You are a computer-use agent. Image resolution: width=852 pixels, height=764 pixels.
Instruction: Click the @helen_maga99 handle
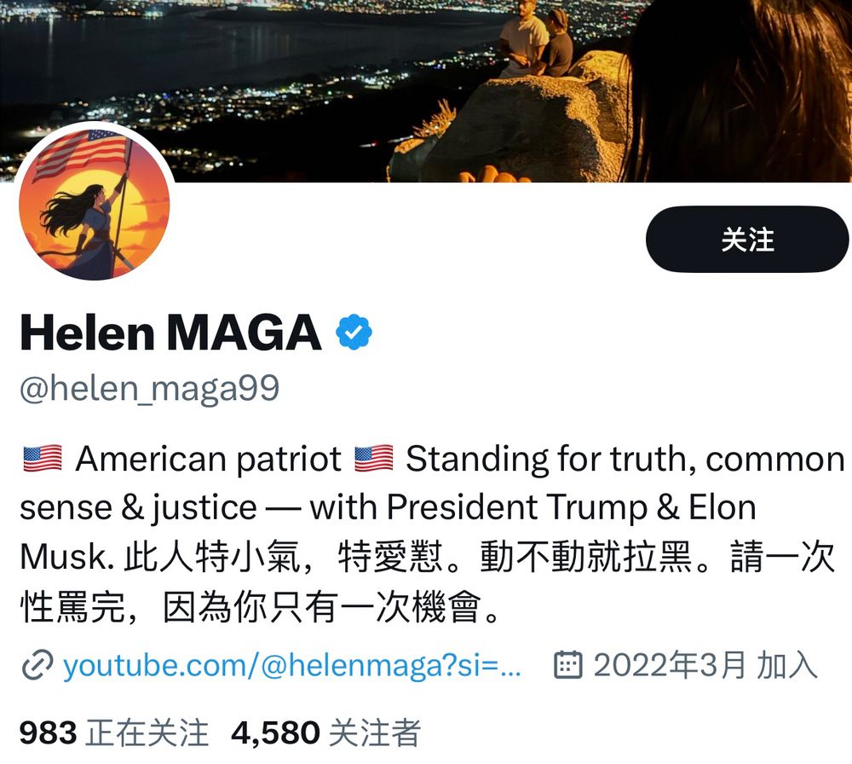(149, 389)
